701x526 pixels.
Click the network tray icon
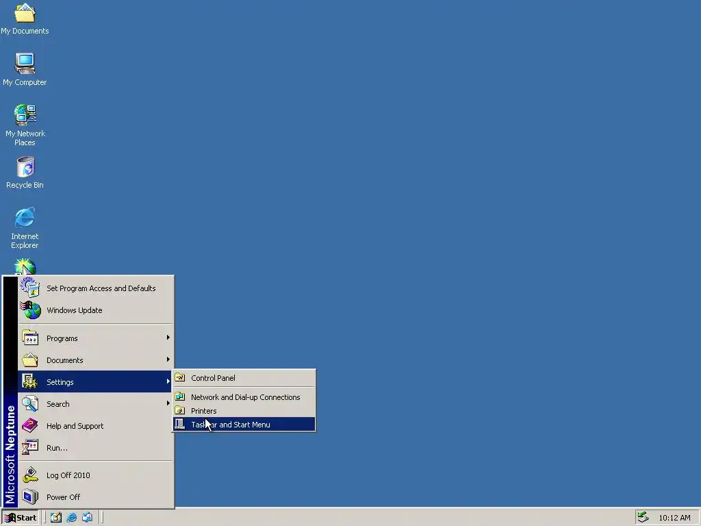[x=643, y=517]
